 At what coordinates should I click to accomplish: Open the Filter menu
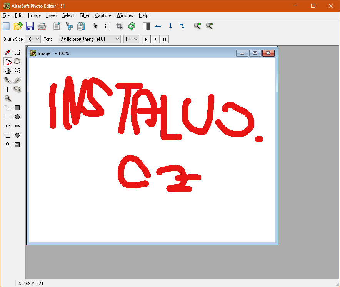coord(84,15)
